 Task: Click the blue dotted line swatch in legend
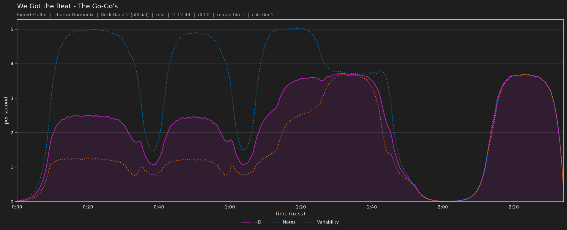[275, 222]
